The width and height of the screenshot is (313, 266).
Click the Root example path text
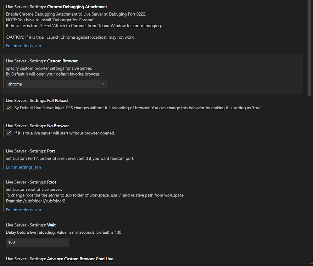(x=35, y=201)
